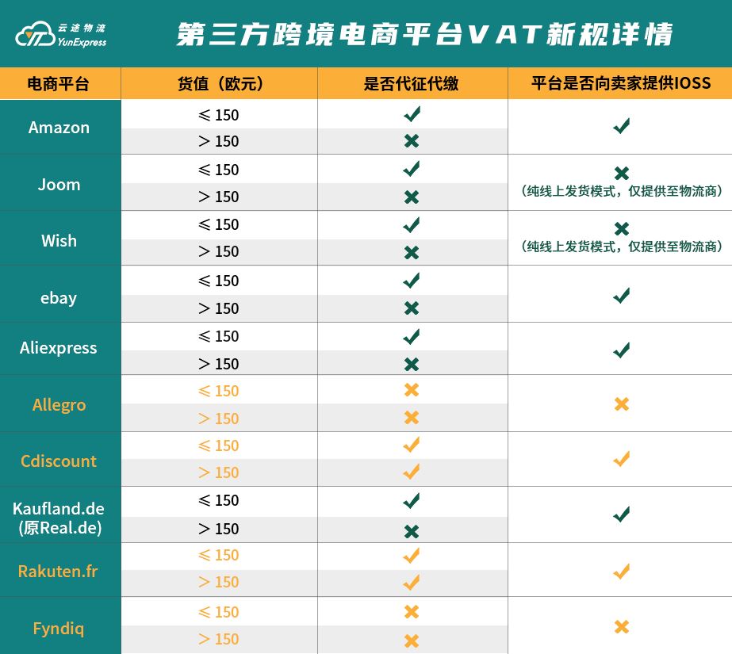Select Wish's note 纯线上发货模式，仅提供至物流商
The width and height of the screenshot is (732, 654).
click(x=622, y=247)
